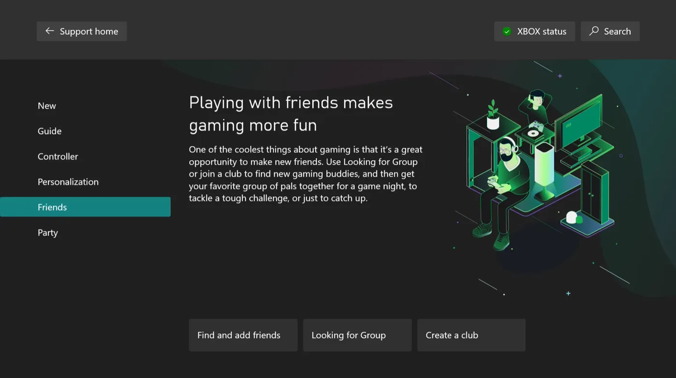This screenshot has height=378, width=676.
Task: Open the Looking for Group tile
Action: point(357,335)
